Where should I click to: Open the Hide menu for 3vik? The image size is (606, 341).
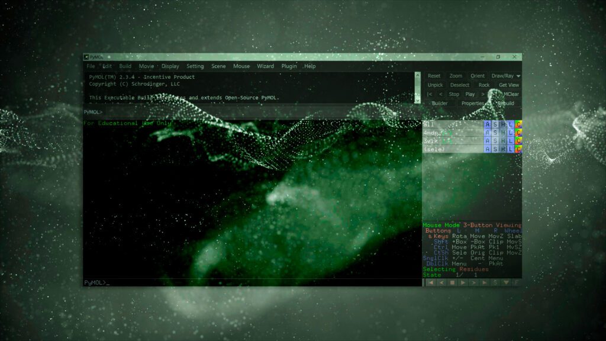pyautogui.click(x=503, y=141)
